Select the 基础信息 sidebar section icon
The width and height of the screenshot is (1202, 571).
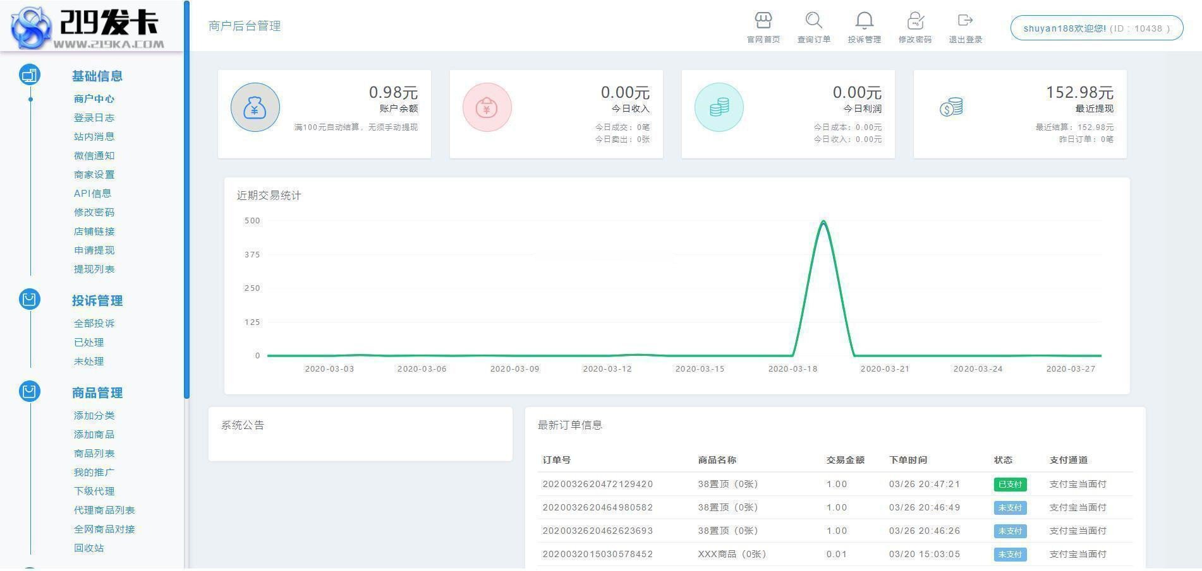pos(29,74)
